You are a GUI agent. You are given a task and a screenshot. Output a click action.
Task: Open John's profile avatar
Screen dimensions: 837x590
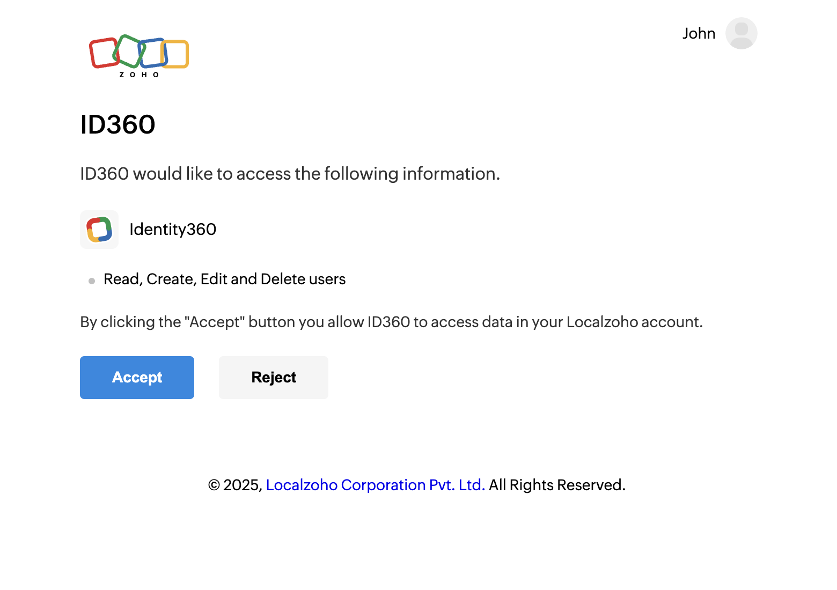point(741,33)
